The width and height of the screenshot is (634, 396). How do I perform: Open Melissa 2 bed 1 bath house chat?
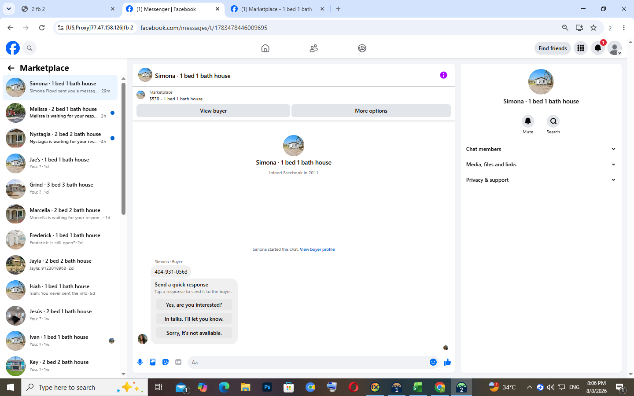(61, 113)
